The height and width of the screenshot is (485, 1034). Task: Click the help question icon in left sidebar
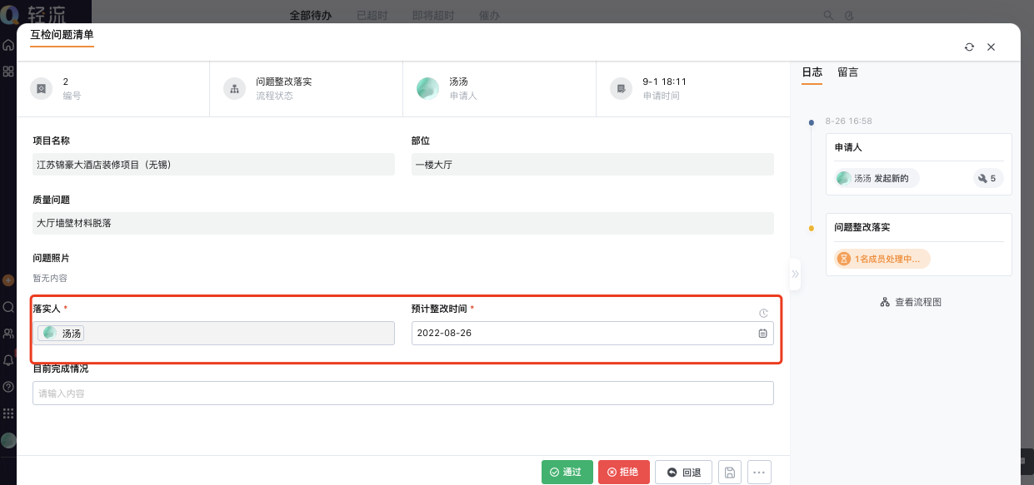click(8, 387)
